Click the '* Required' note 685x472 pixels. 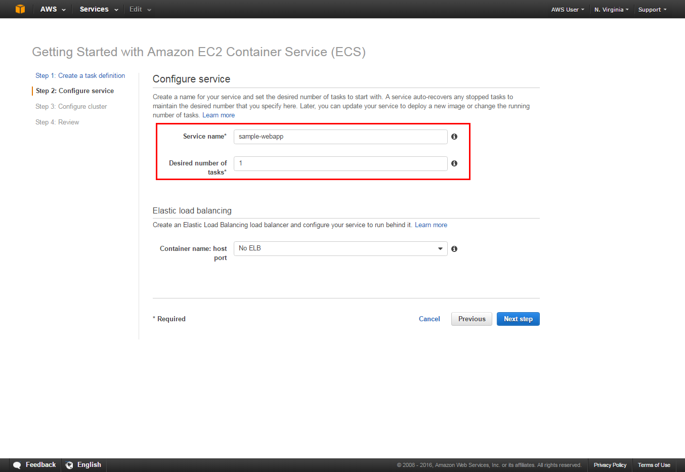point(169,319)
